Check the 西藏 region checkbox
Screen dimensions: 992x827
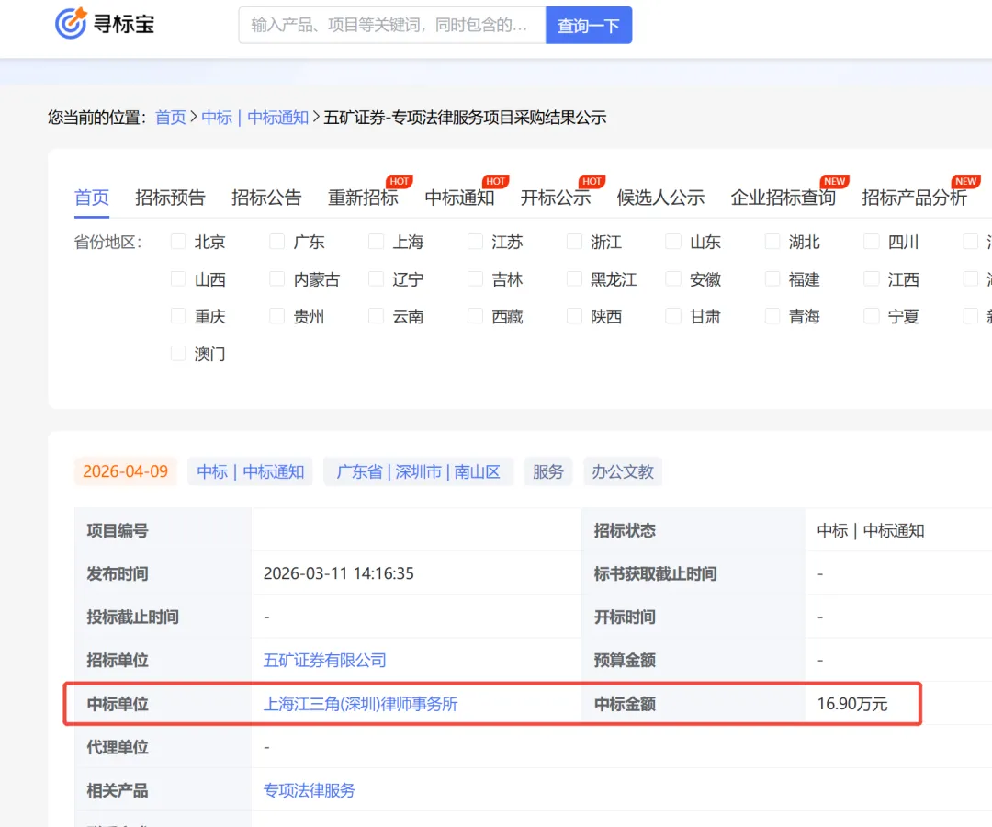pos(475,316)
